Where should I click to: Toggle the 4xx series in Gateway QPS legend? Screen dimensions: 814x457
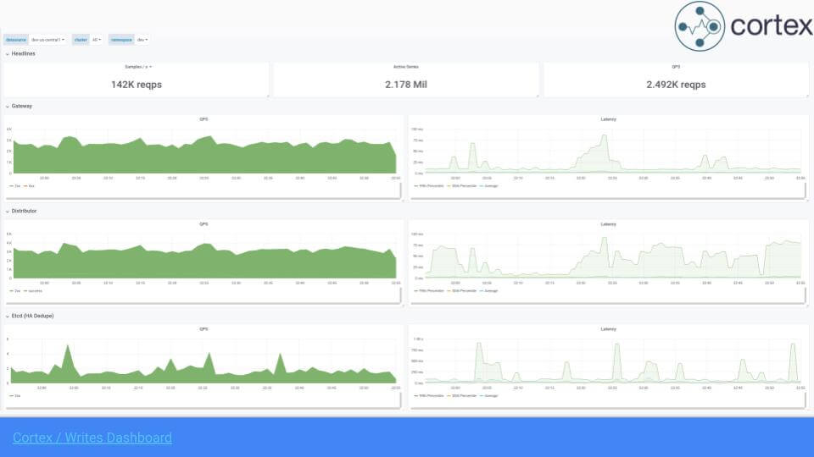(x=31, y=185)
